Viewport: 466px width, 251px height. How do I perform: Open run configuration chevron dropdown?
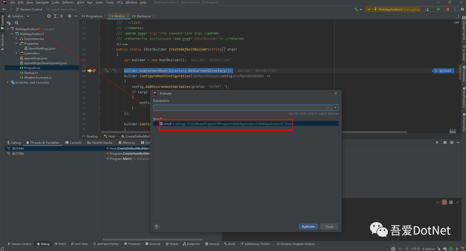pos(369,9)
